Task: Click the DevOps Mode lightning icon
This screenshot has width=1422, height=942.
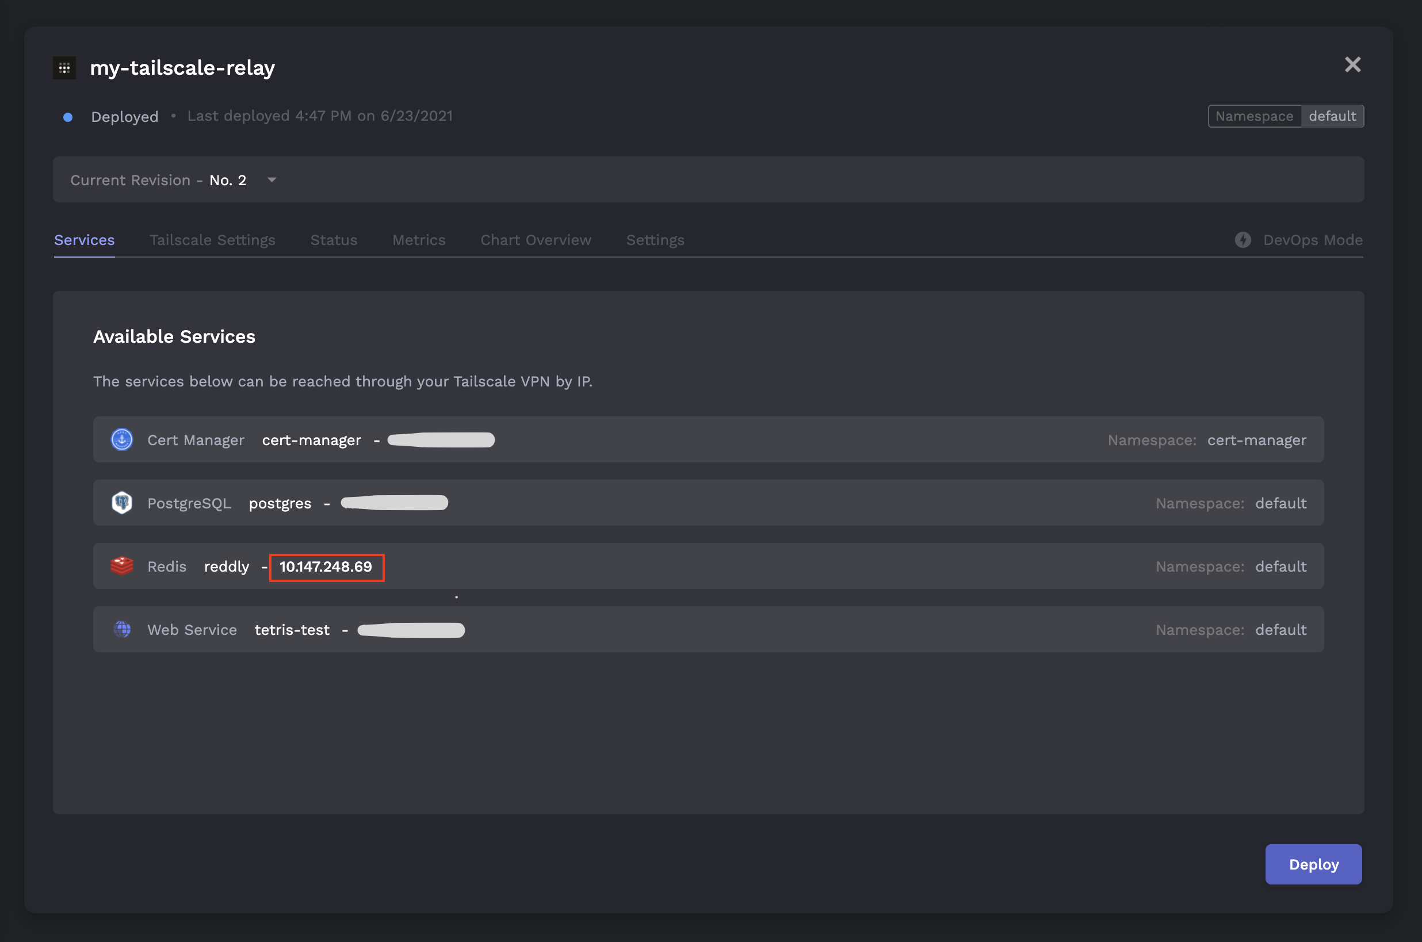Action: 1243,240
